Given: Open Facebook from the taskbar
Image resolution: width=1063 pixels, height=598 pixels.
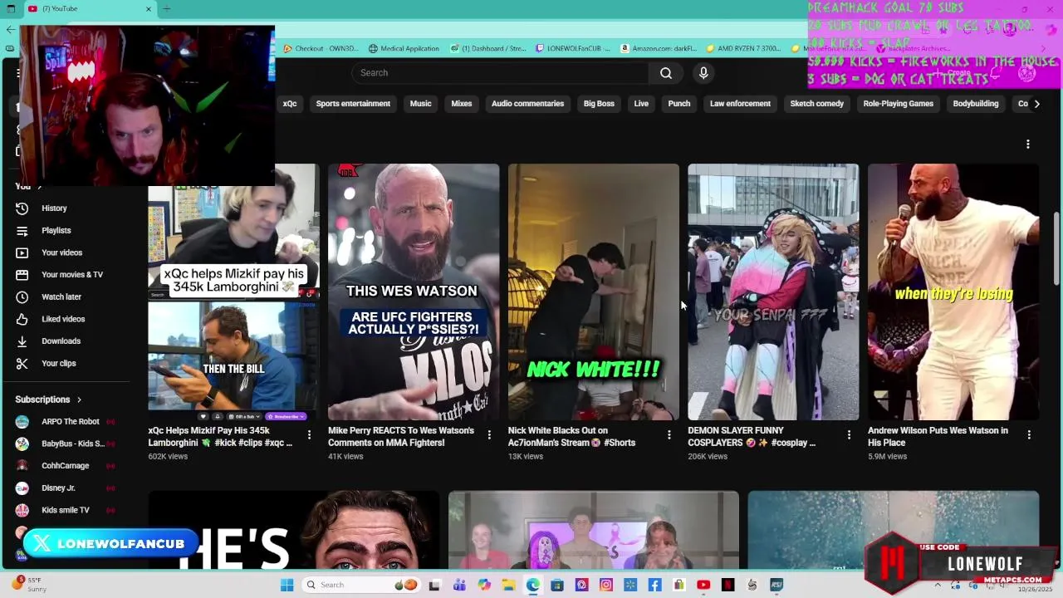Looking at the screenshot, I should coord(654,585).
